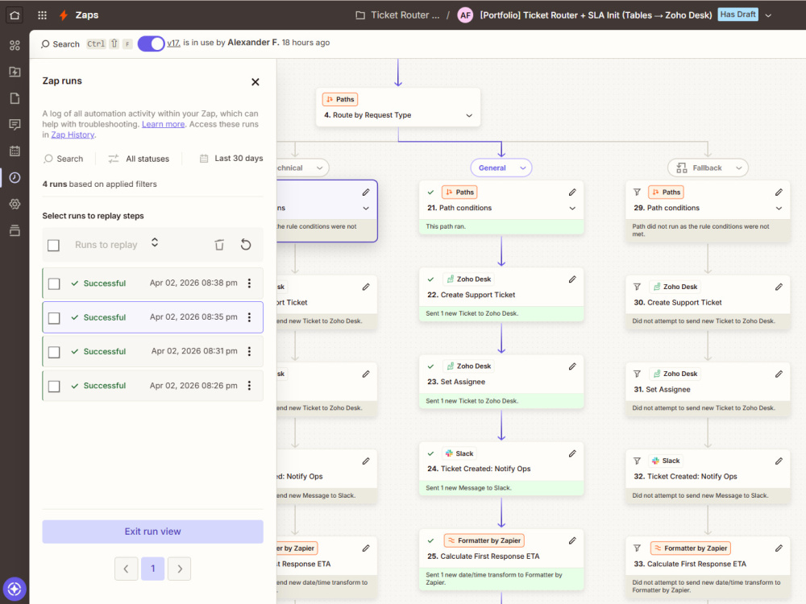Screen dimensions: 806x604
Task: Open the Zapier home icon
Action: click(15, 14)
